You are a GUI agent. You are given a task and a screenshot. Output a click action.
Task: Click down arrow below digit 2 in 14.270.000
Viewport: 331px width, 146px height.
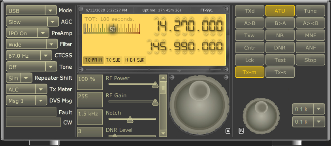pos(177,34)
